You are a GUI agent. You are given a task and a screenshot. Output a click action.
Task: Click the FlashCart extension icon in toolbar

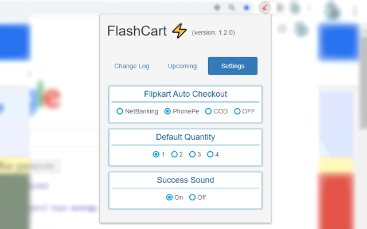[264, 8]
